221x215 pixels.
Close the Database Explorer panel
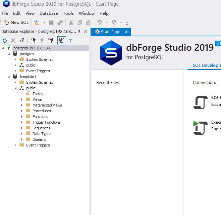coord(86,32)
